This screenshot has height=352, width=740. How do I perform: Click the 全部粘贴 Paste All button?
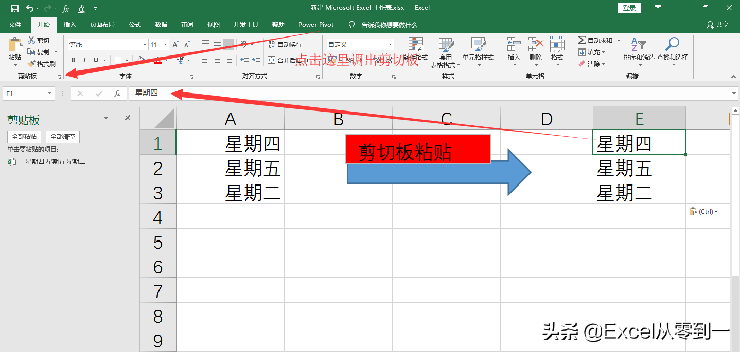coord(24,137)
